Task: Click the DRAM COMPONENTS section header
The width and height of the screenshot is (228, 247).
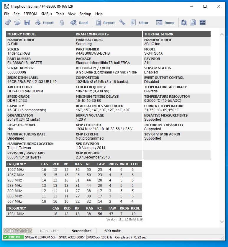Action: click(x=108, y=34)
